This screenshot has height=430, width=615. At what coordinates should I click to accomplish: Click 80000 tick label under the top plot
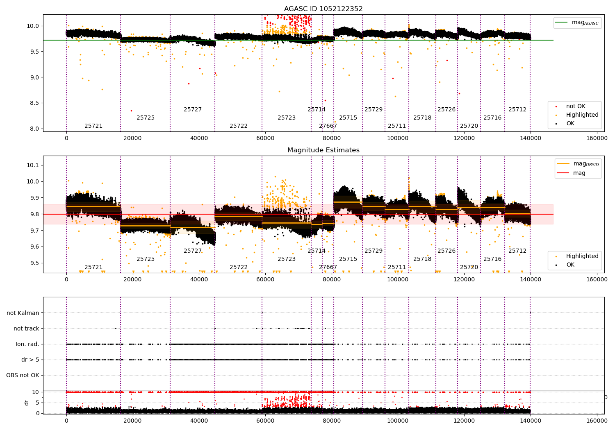(x=332, y=138)
